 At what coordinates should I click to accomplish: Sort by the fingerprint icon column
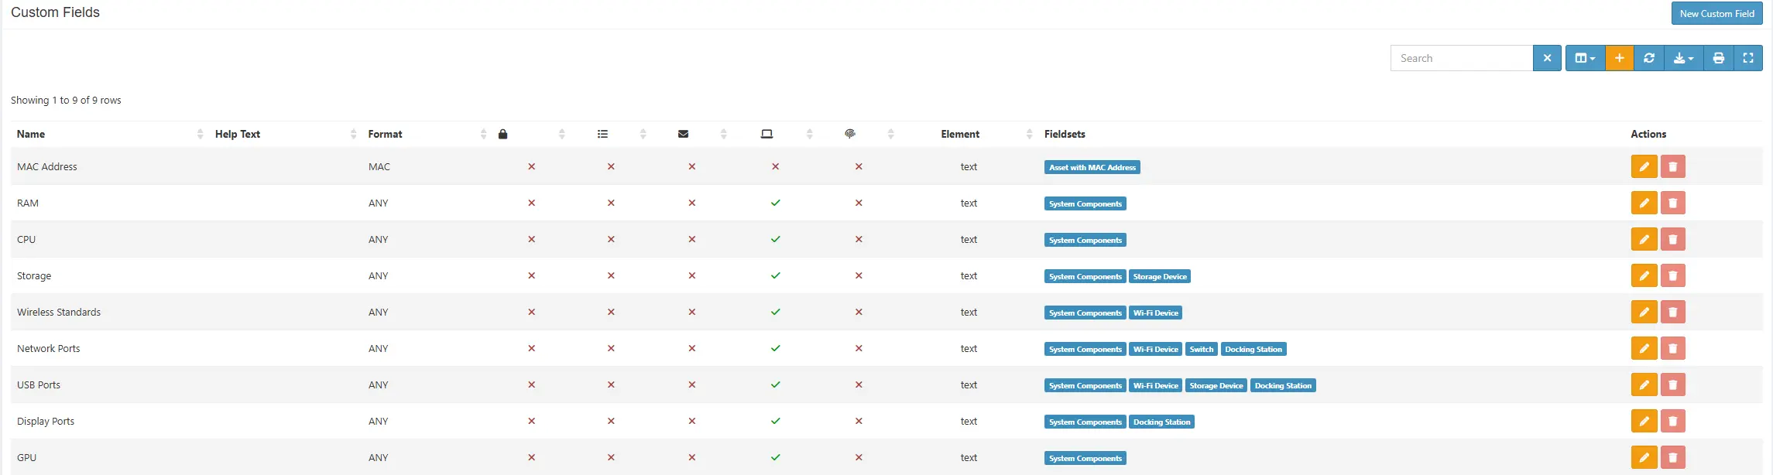859,134
